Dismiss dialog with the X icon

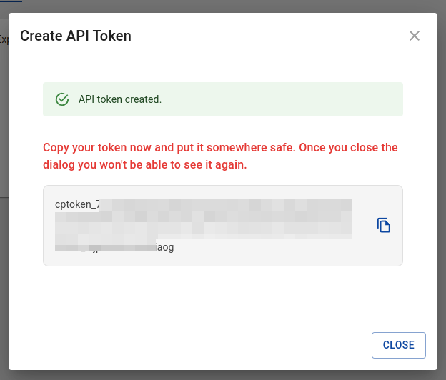coord(415,36)
